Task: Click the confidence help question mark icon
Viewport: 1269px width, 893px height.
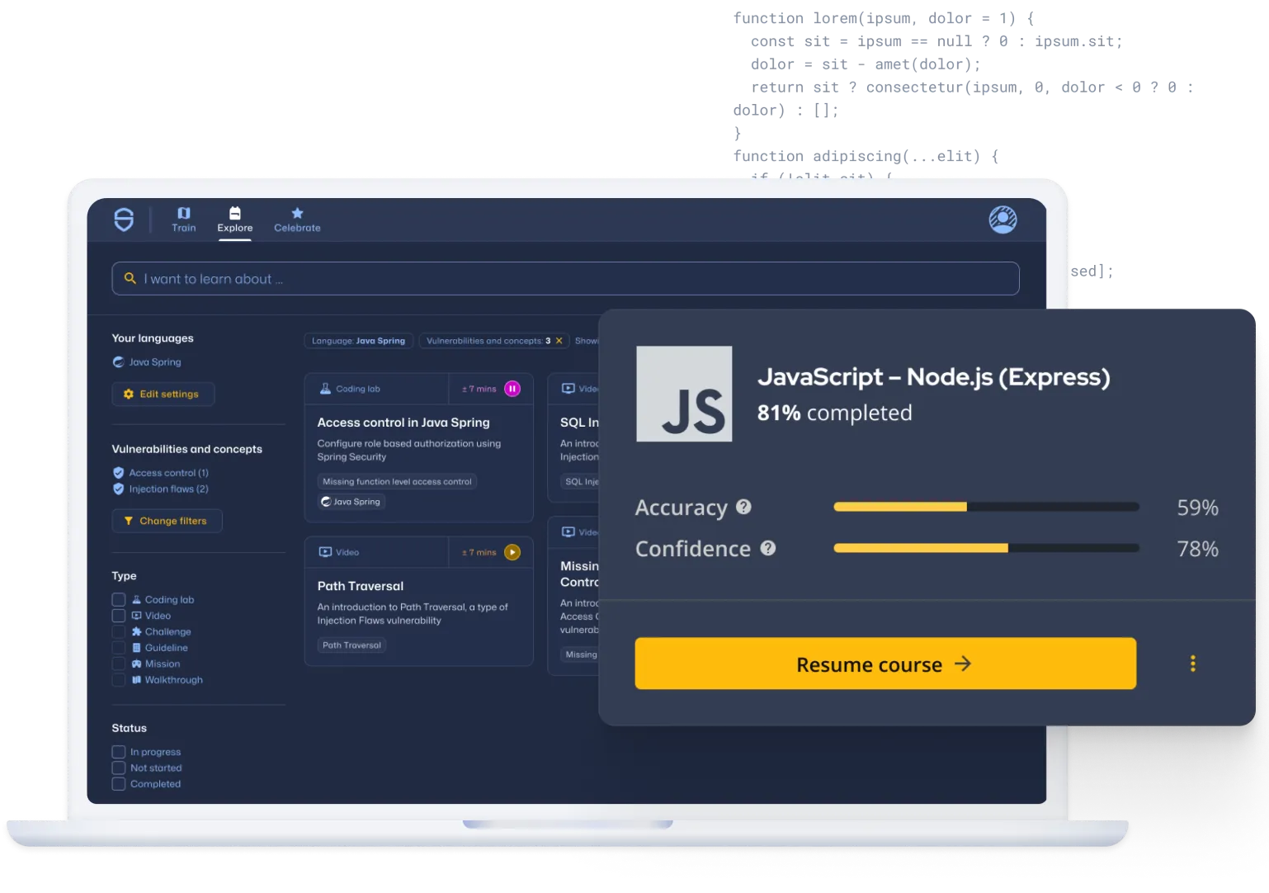Action: [769, 547]
